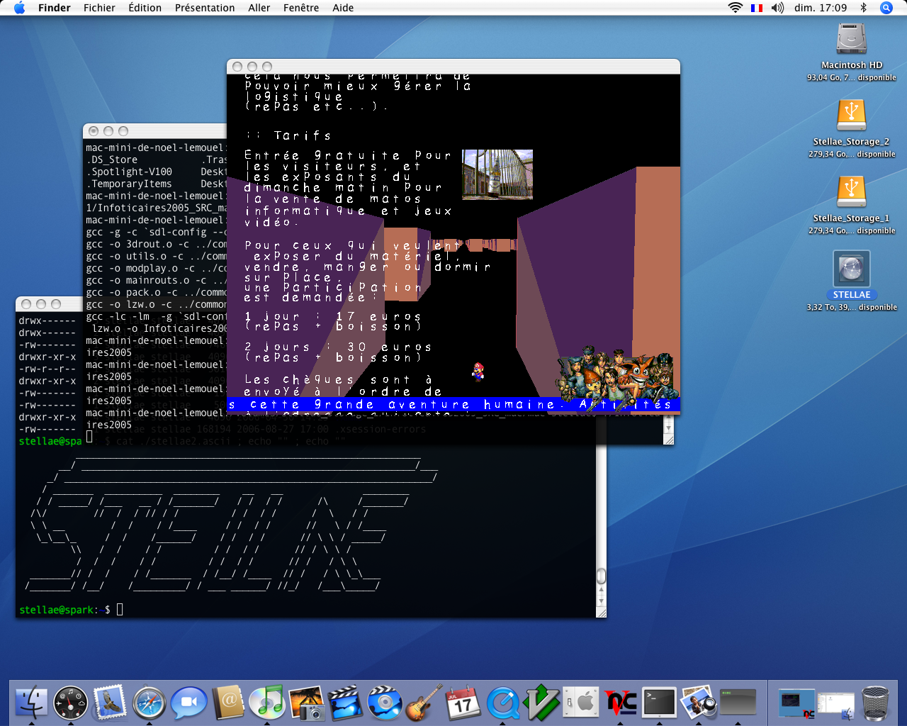Viewport: 907px width, 726px height.
Task: Launch the Terminal icon in dock
Action: (659, 703)
